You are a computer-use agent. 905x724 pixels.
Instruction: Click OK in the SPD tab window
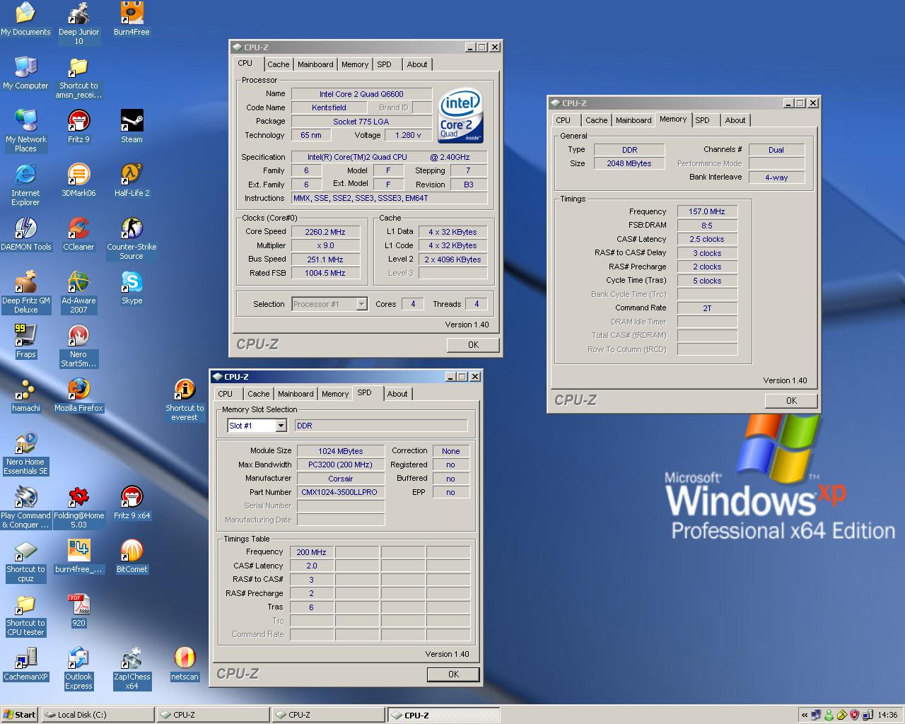point(453,675)
